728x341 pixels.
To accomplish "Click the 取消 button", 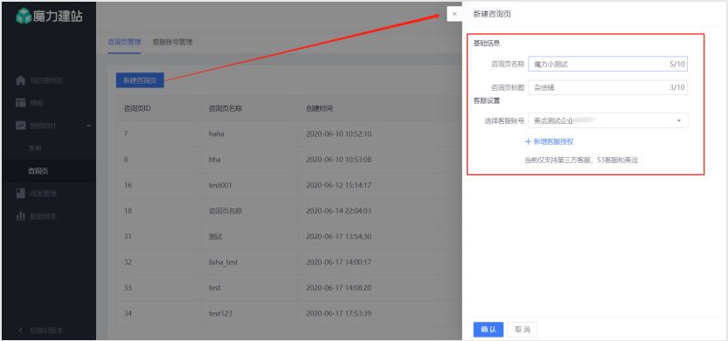I will click(523, 330).
